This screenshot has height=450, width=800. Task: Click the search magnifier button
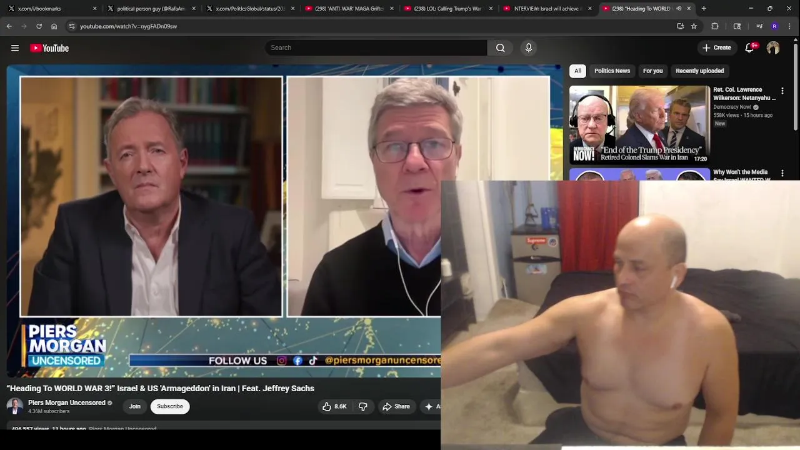[500, 47]
